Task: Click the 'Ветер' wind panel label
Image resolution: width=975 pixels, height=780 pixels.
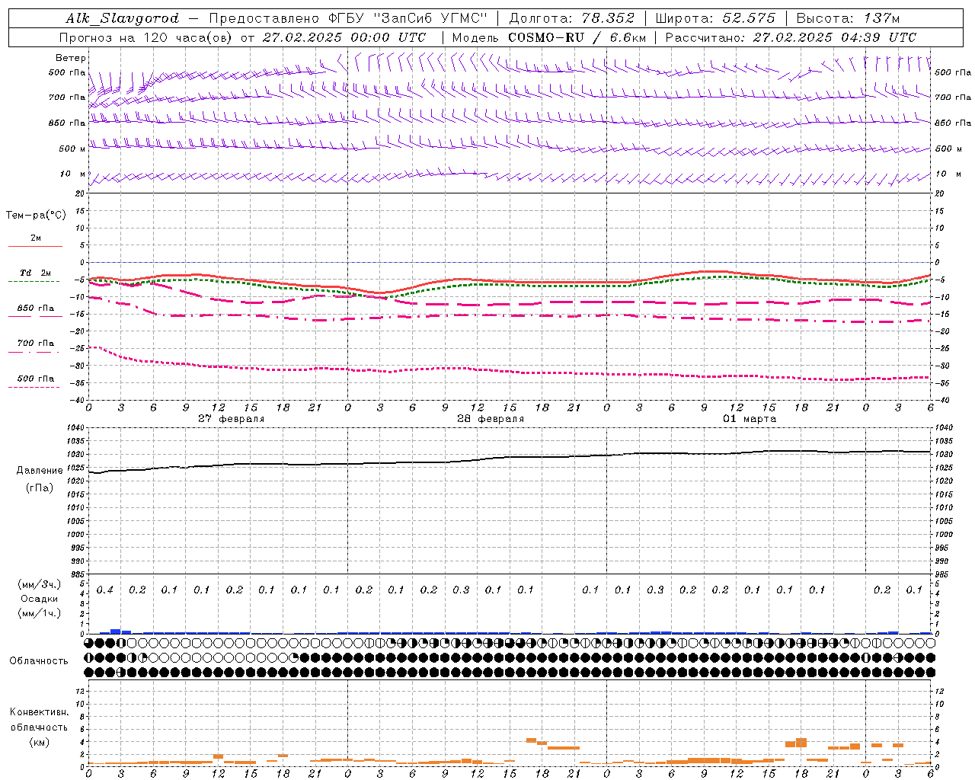Action: tap(71, 58)
